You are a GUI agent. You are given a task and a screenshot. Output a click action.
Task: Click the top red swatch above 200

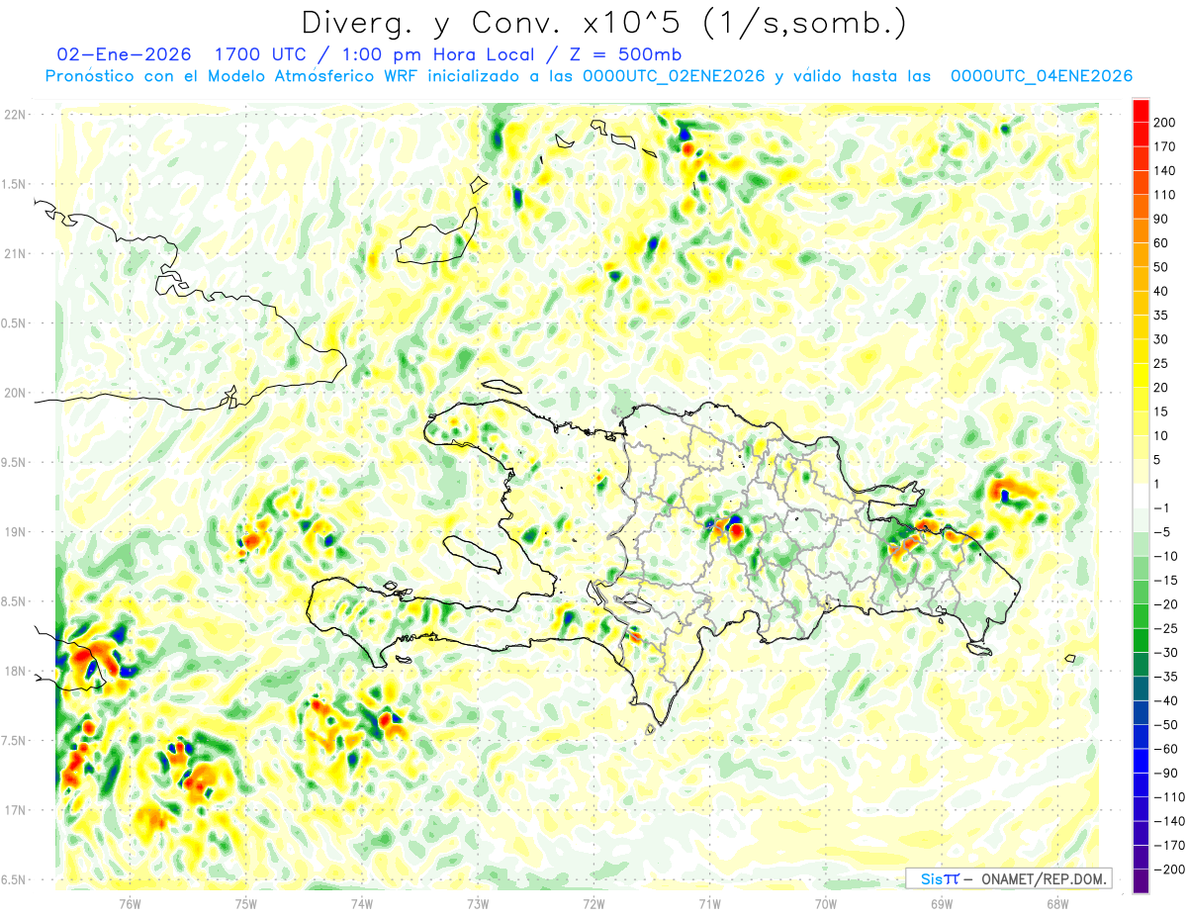[1141, 111]
